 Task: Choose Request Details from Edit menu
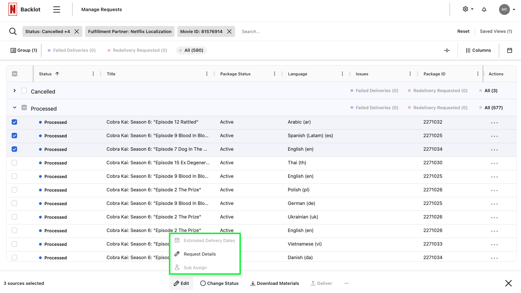pos(200,254)
